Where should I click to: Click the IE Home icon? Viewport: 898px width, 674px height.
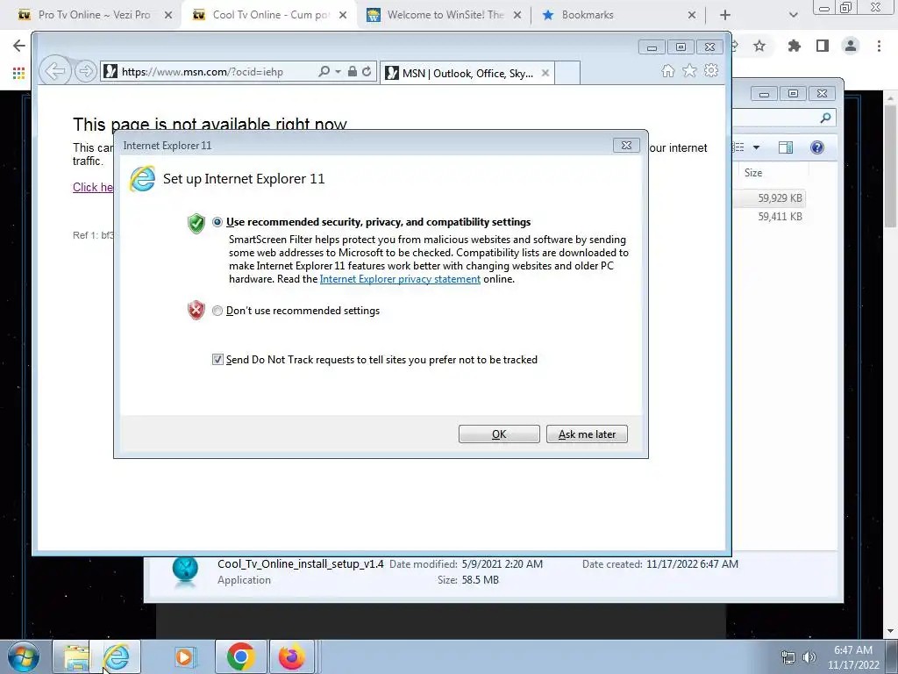(667, 70)
